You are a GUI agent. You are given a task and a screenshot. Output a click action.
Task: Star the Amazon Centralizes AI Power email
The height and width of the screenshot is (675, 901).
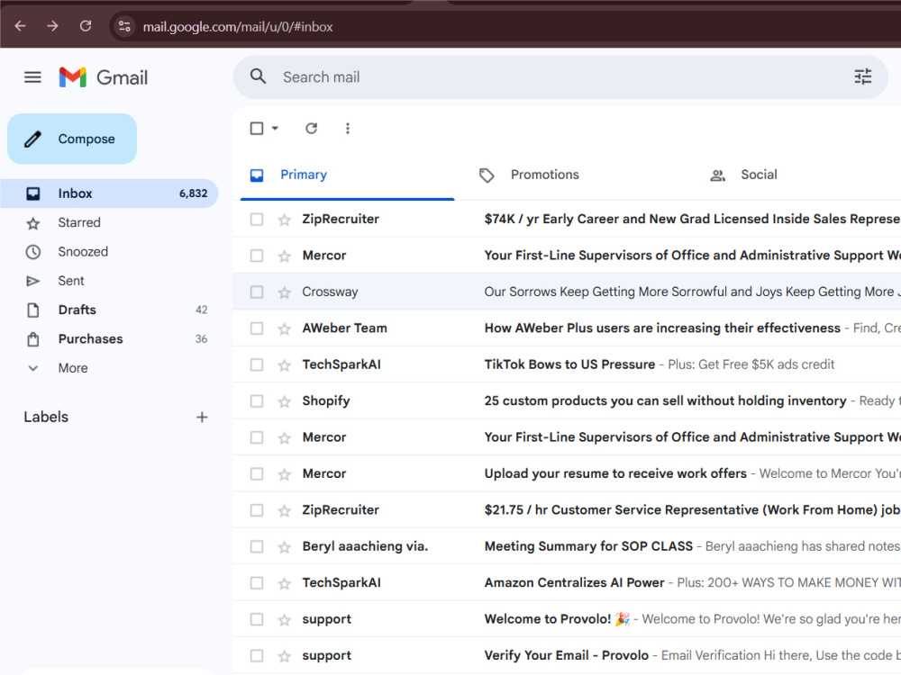(284, 584)
